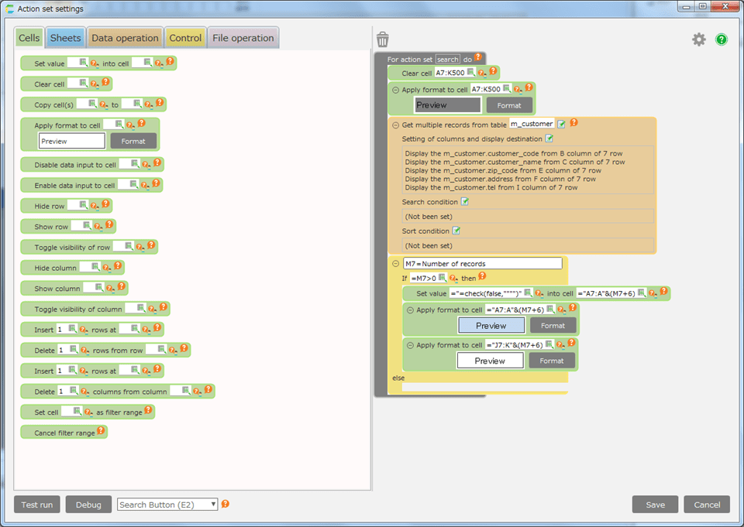
Task: Open the Data operation tab
Action: [x=125, y=38]
